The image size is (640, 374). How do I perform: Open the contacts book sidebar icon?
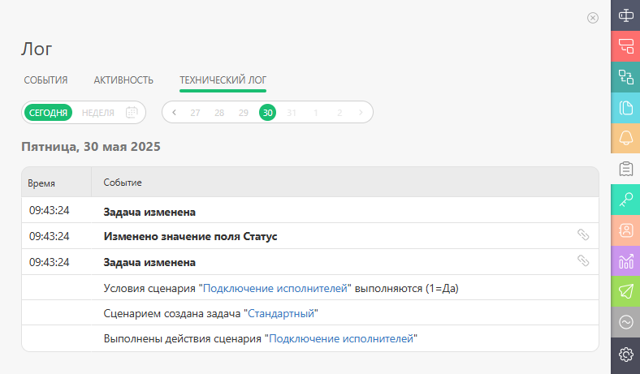(625, 230)
